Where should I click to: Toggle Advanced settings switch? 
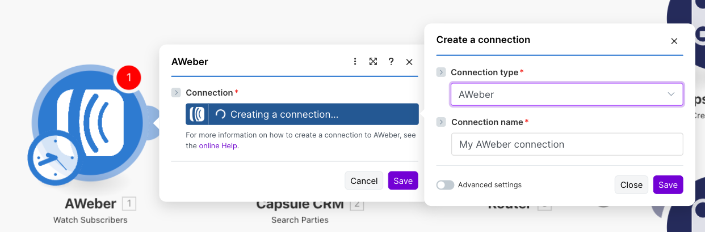(445, 185)
